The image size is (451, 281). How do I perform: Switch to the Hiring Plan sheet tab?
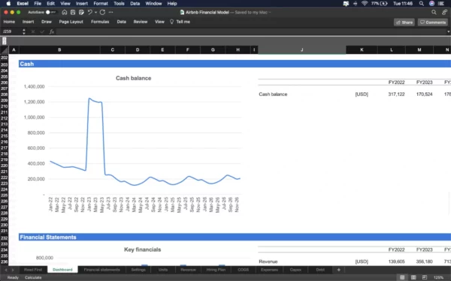[x=216, y=270]
